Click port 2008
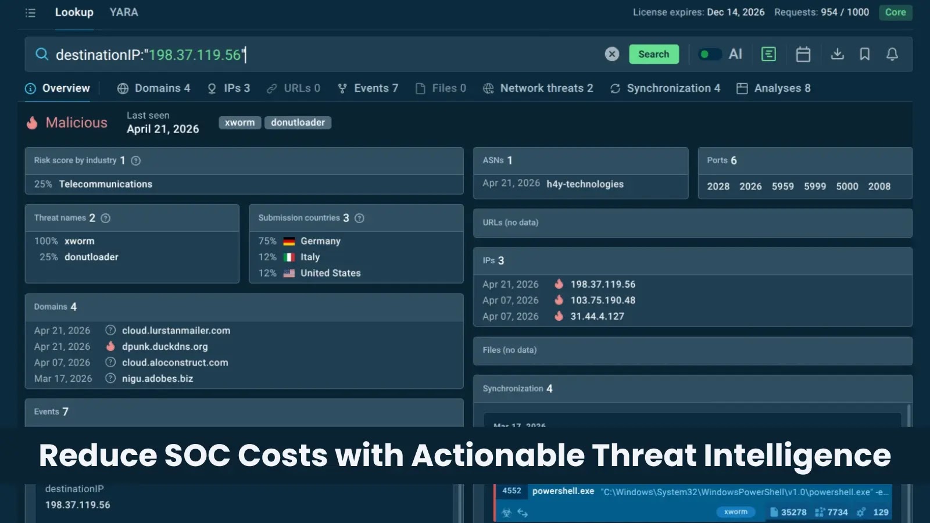 879,187
